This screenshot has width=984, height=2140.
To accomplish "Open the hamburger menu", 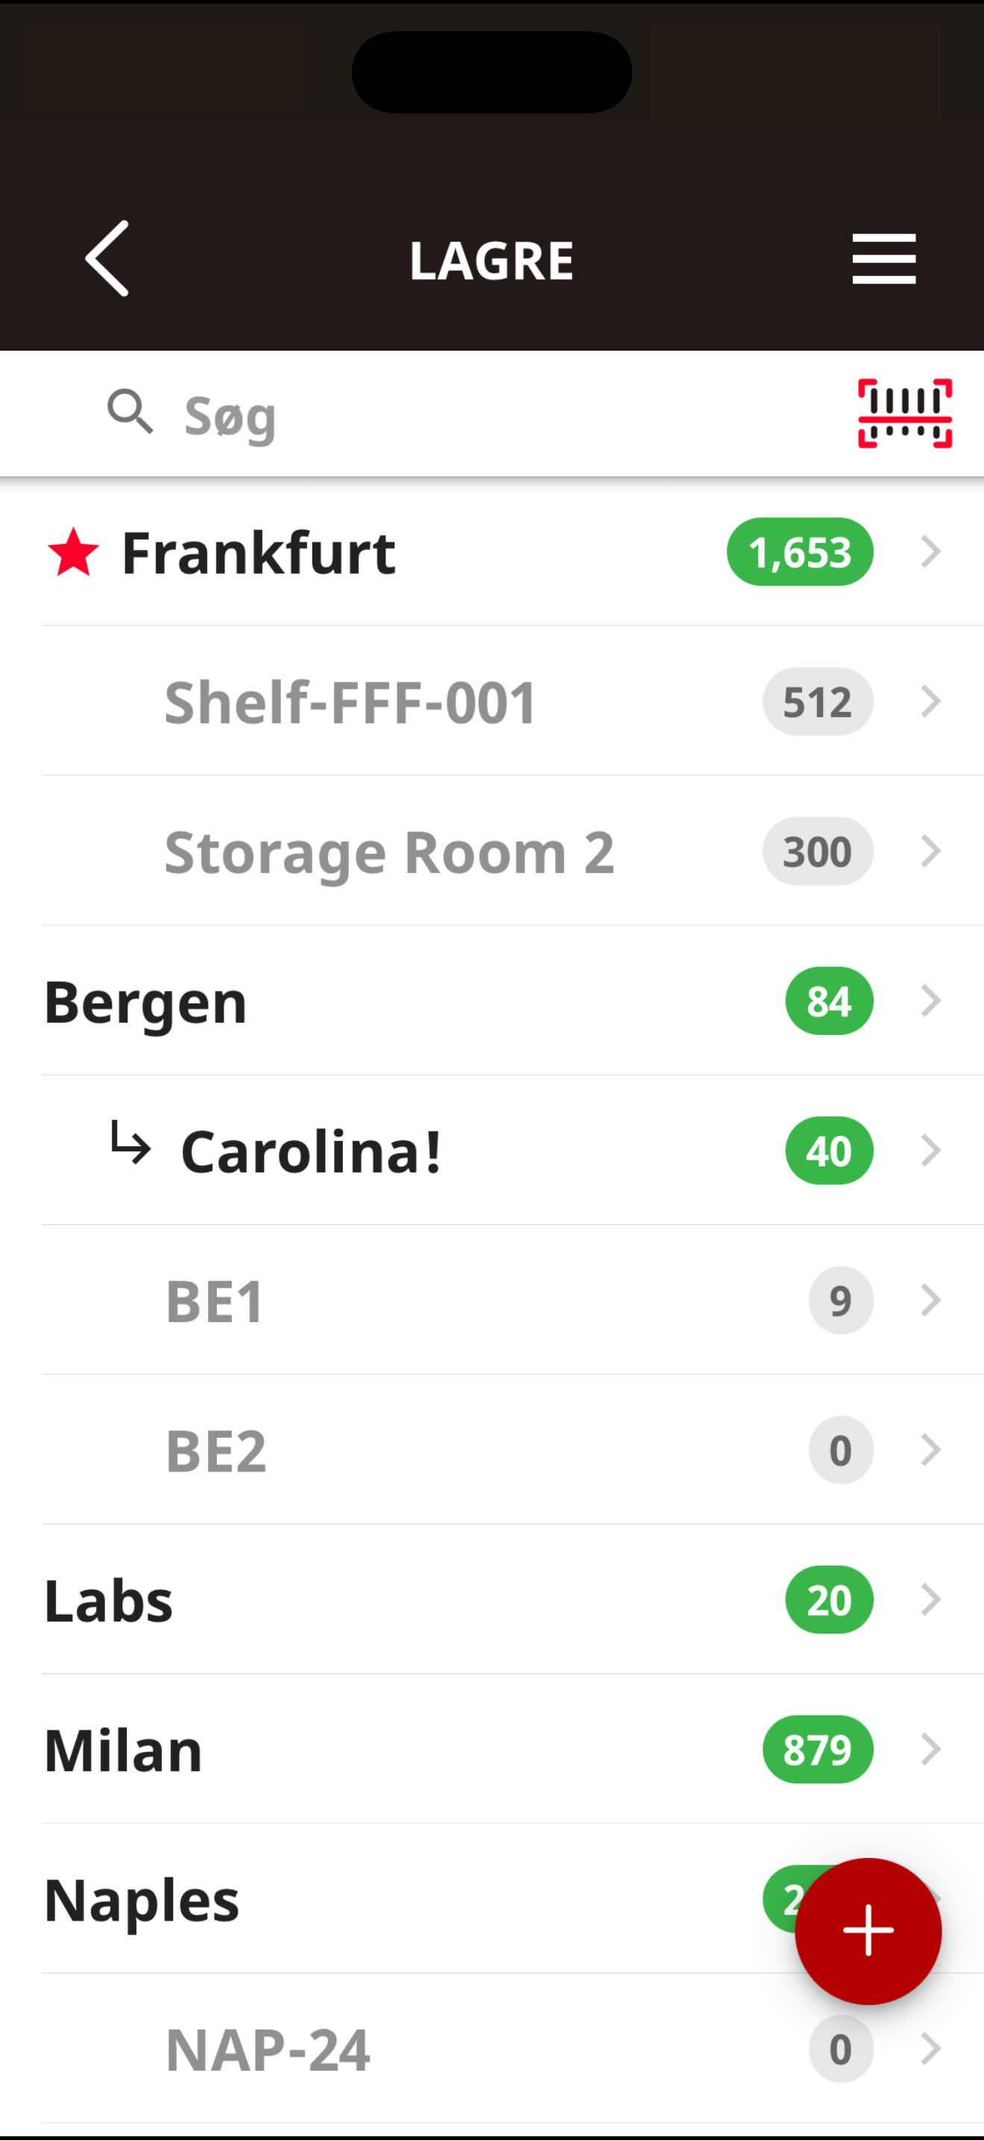I will pos(883,258).
